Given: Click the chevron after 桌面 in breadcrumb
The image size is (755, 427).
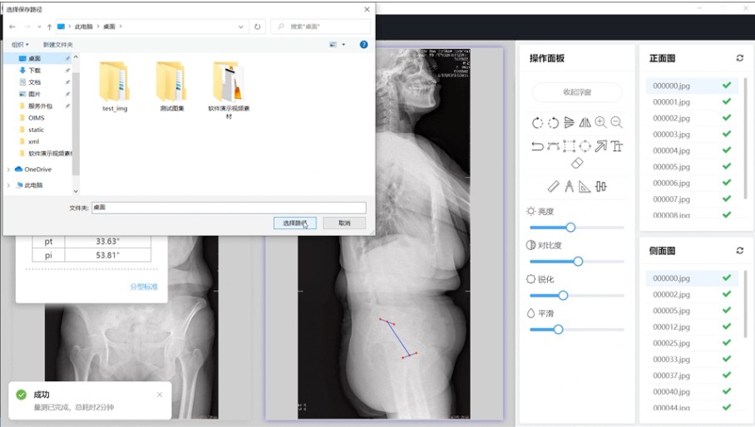Looking at the screenshot, I should pyautogui.click(x=121, y=27).
